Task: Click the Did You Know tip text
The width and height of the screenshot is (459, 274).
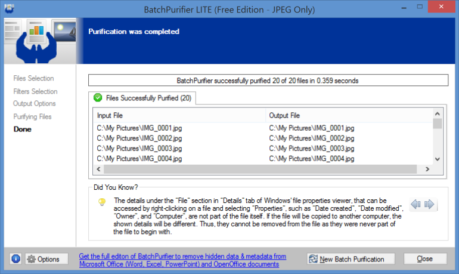Action: (259, 216)
